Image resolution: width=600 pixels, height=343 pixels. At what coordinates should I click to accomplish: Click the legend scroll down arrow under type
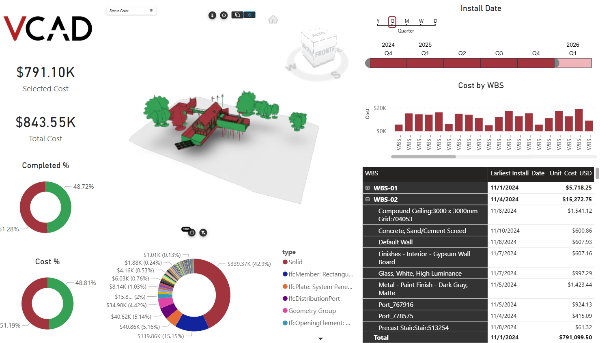320,339
